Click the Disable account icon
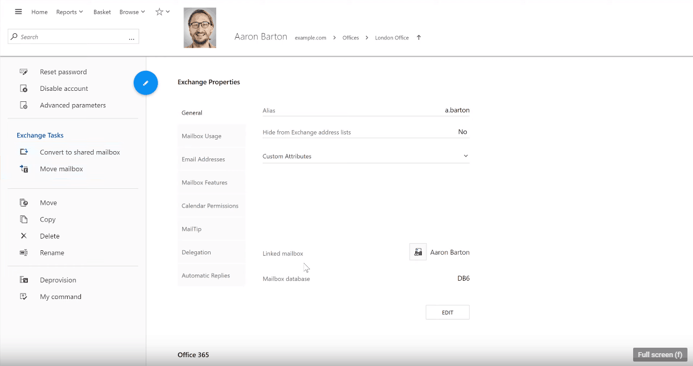Screen dimensions: 693x366 coord(24,89)
